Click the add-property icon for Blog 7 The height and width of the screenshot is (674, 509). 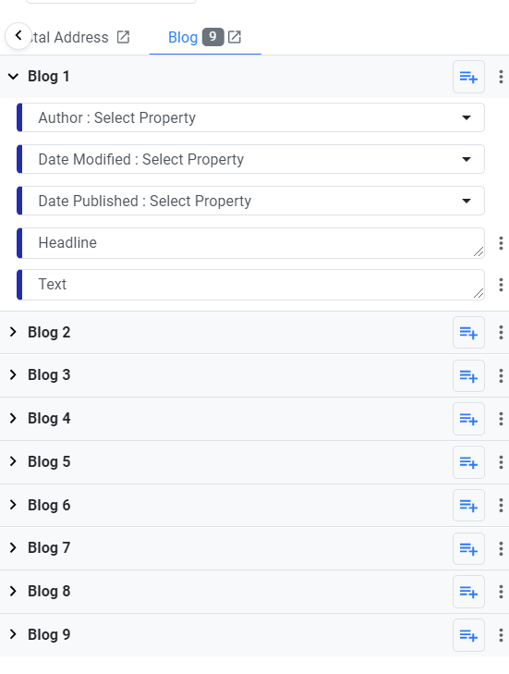pyautogui.click(x=468, y=549)
